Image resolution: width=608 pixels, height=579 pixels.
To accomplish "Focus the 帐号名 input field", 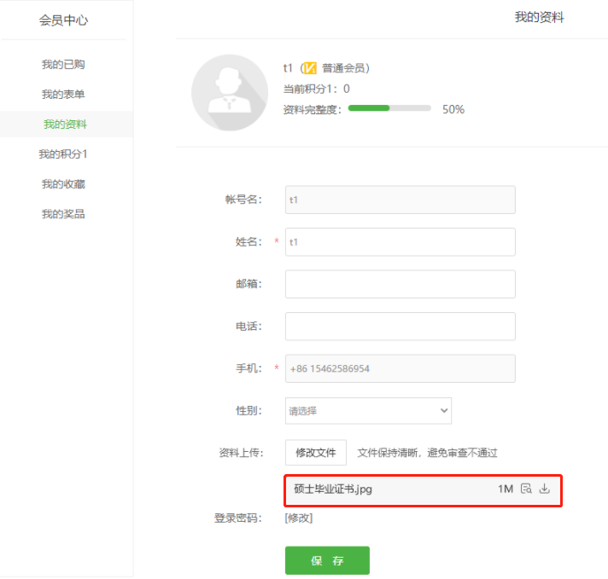I will [x=400, y=200].
